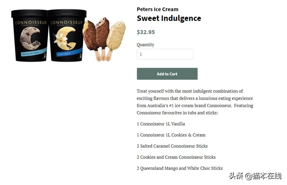Image resolution: width=287 pixels, height=185 pixels.
Task: Focus the Quantity input field
Action: (x=165, y=54)
